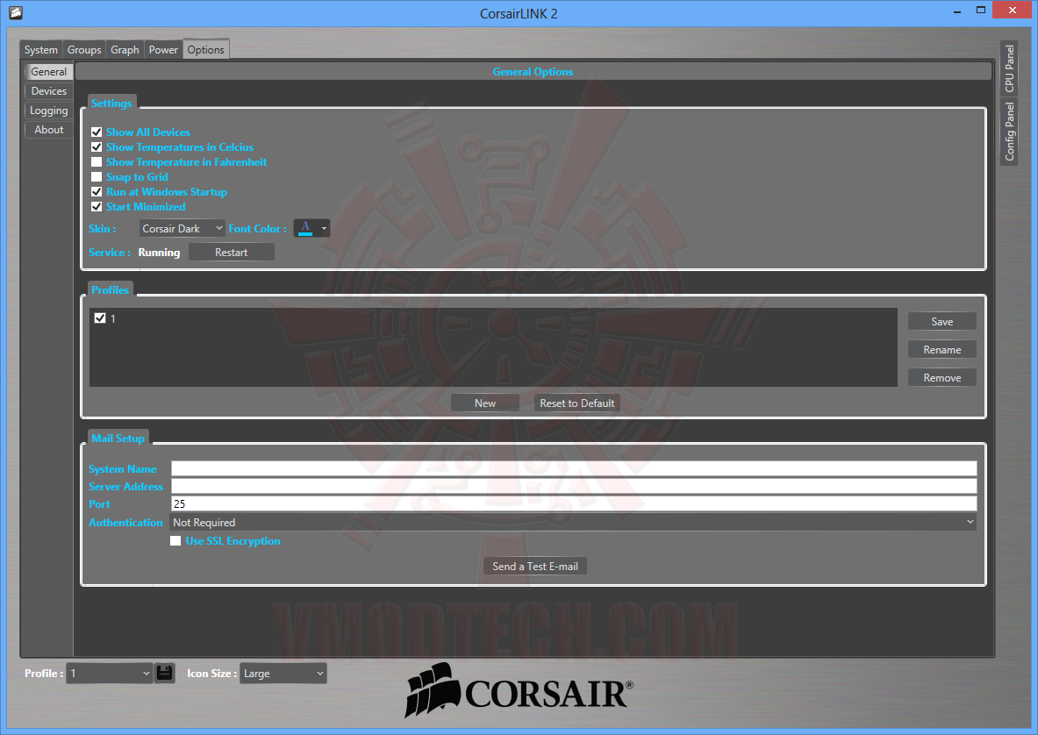Open the Graph tab
1038x735 pixels.
tap(125, 50)
